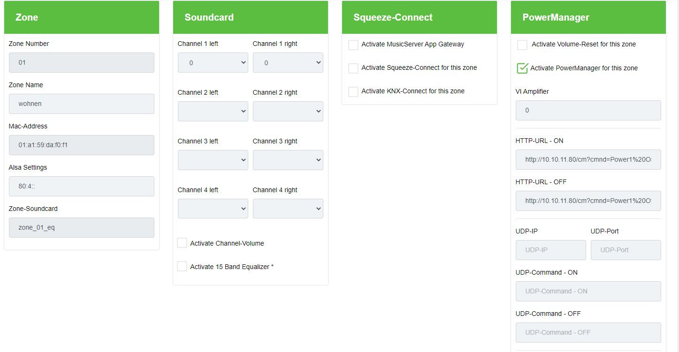Click the Mac-Address input field
Screen dimensions: 679x352
tap(82, 145)
